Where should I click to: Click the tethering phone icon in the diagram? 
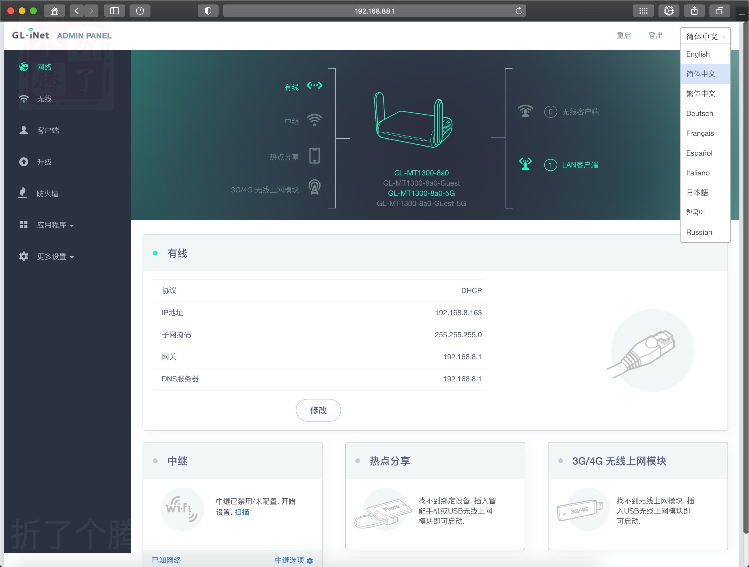tap(314, 156)
